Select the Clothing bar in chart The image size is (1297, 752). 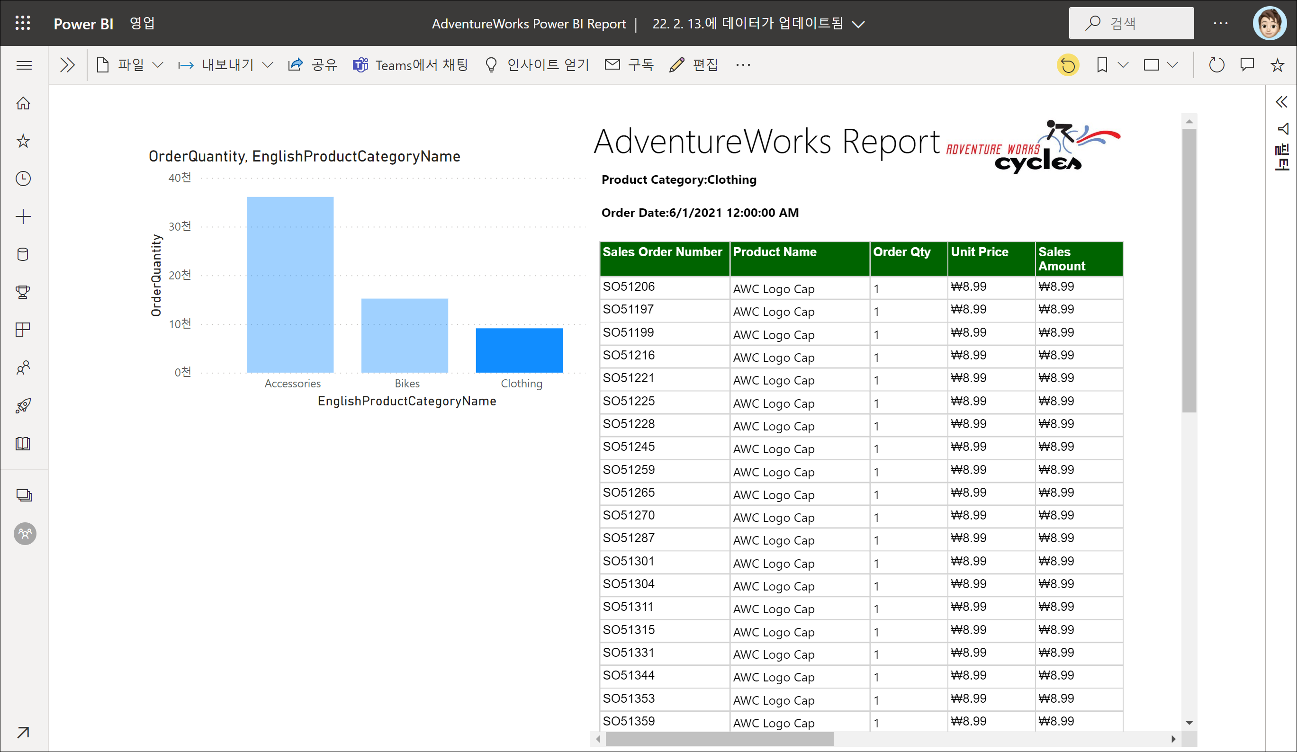(x=519, y=350)
